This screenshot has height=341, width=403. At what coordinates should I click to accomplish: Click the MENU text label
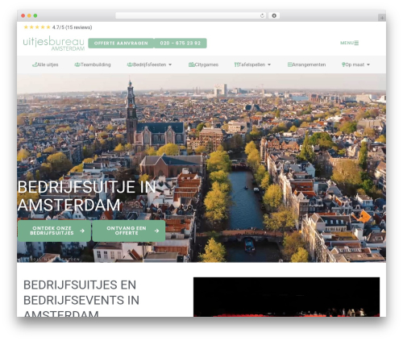tap(347, 43)
